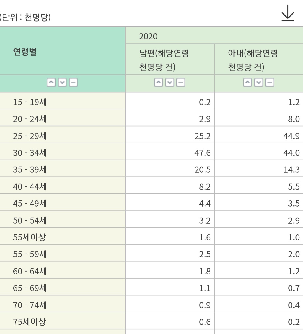
Task: Click the 연령별 column header
Action: tap(25, 52)
